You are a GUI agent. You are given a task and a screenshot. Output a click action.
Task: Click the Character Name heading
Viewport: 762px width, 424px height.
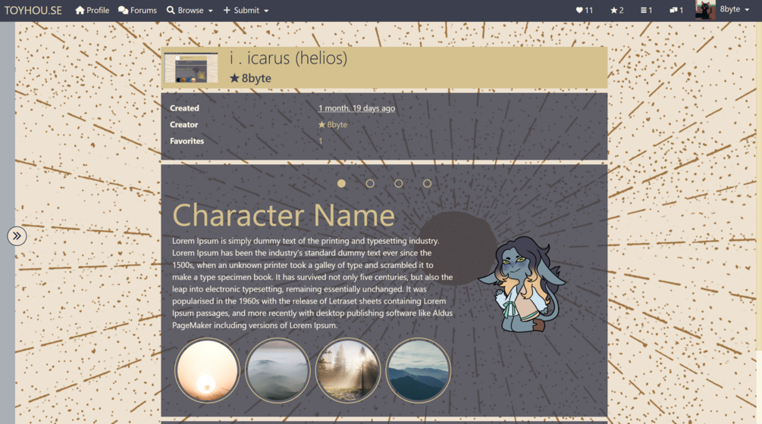coord(284,215)
